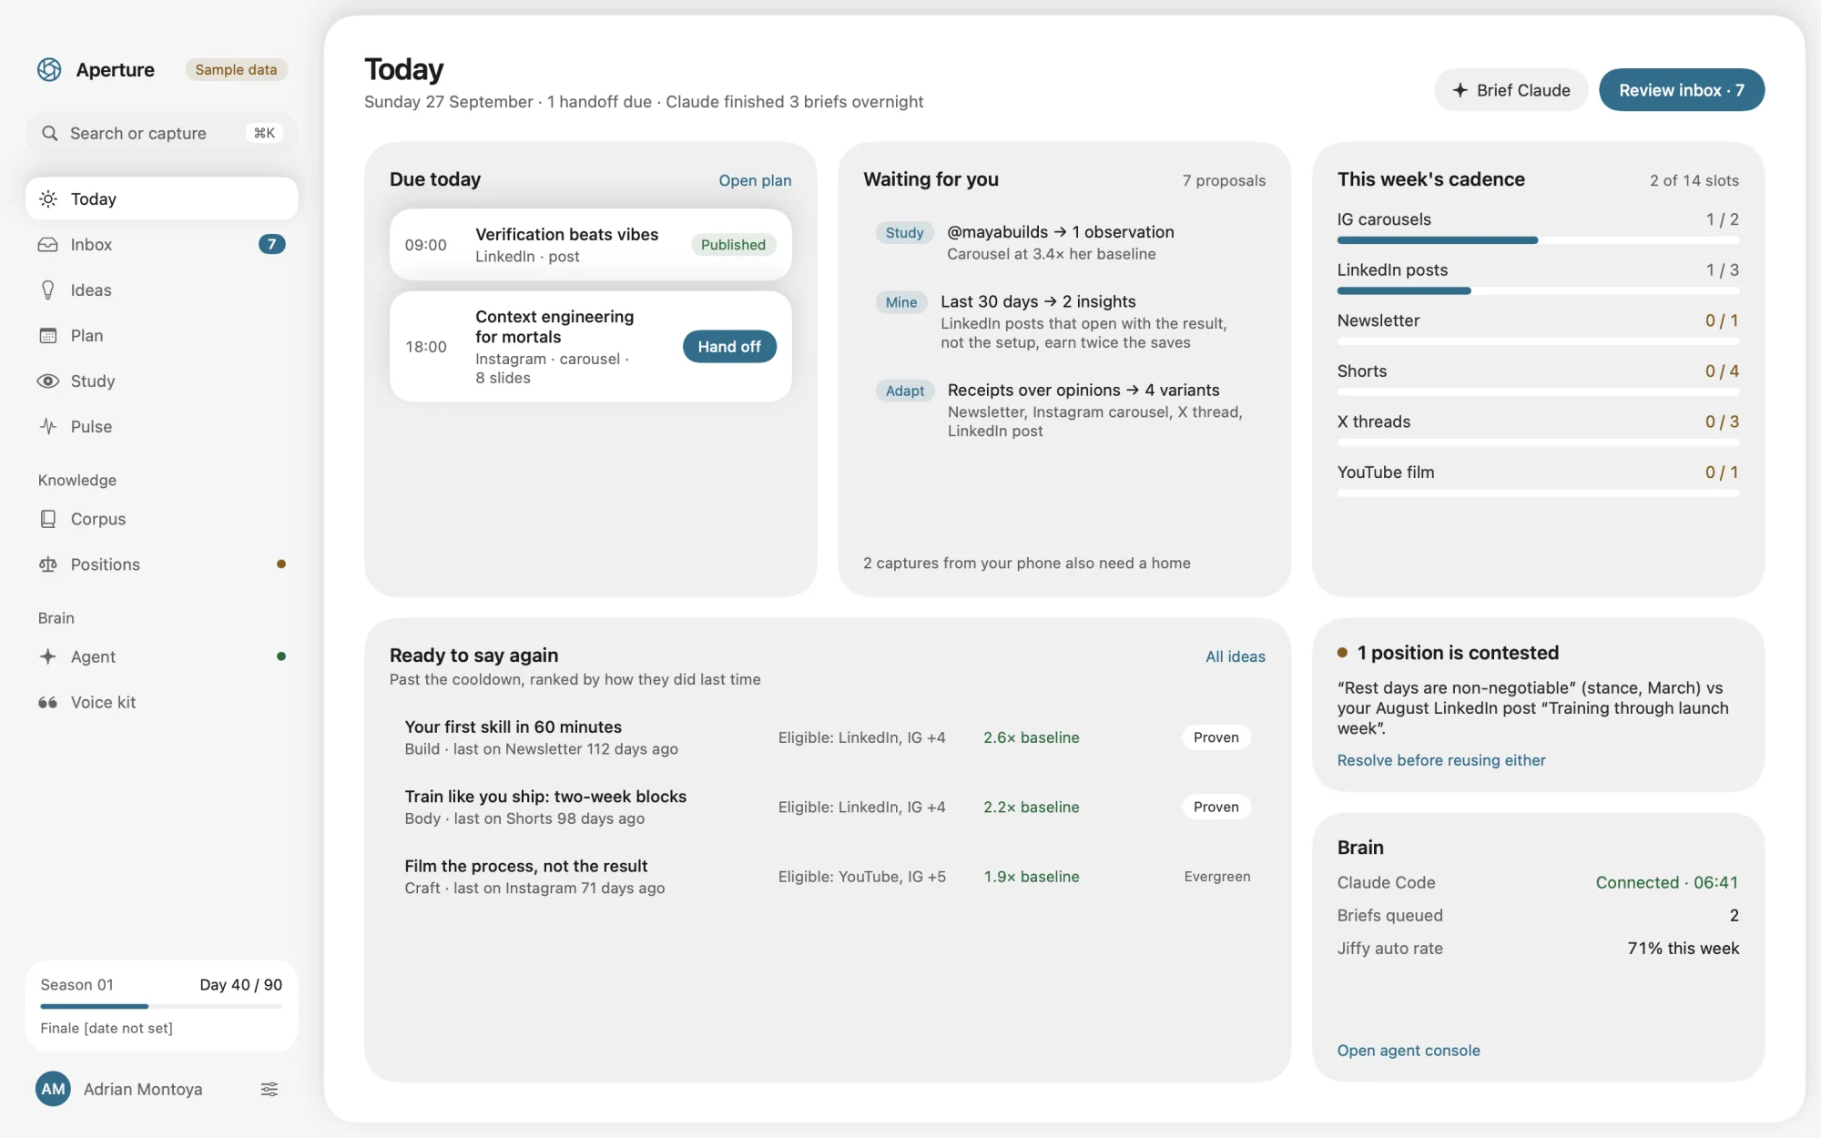
Task: Open the Inbox tray icon
Action: [x=48, y=244]
